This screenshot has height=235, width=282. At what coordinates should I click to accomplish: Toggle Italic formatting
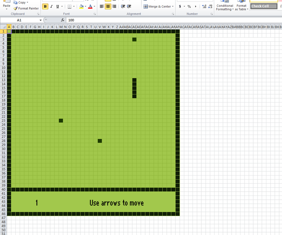click(51, 6)
